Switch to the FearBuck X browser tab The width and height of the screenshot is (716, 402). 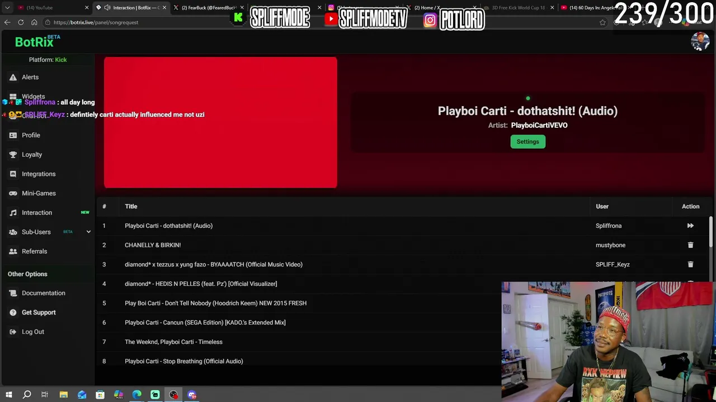click(207, 7)
